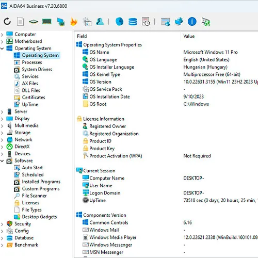Select the OS Installation Date row
The image size is (258, 258).
point(166,96)
